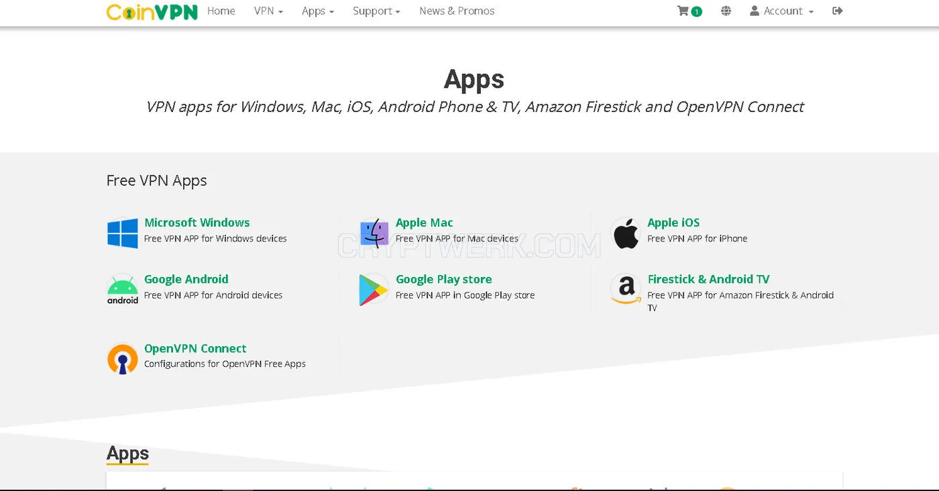Click 'Configurations for OpenVPN Free Apps' text
The image size is (939, 491).
(225, 364)
